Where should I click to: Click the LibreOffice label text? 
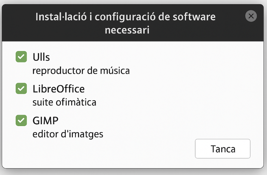(x=58, y=89)
